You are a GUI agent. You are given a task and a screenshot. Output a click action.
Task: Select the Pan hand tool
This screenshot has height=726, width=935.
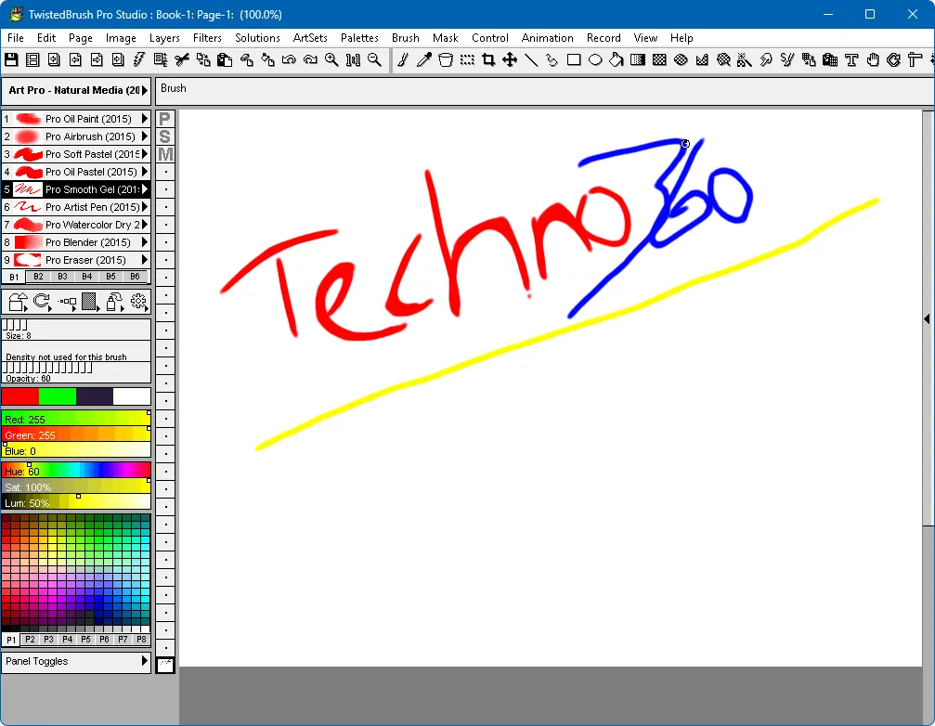pyautogui.click(x=873, y=60)
